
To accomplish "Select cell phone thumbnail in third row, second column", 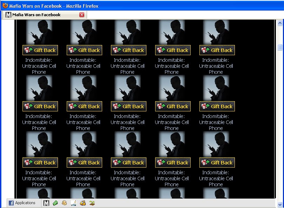I will pos(83,144).
